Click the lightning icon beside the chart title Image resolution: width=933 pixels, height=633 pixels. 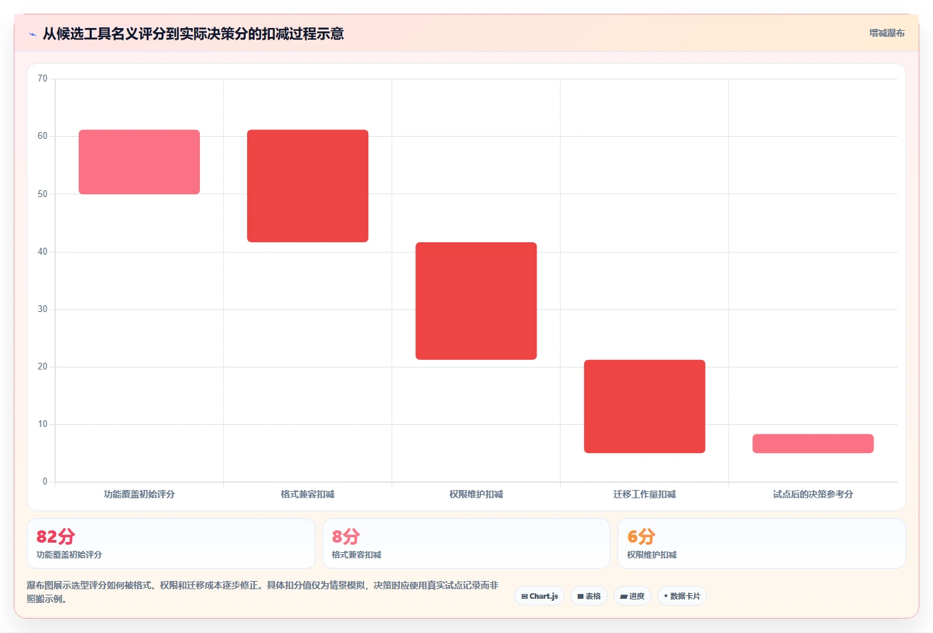[32, 34]
